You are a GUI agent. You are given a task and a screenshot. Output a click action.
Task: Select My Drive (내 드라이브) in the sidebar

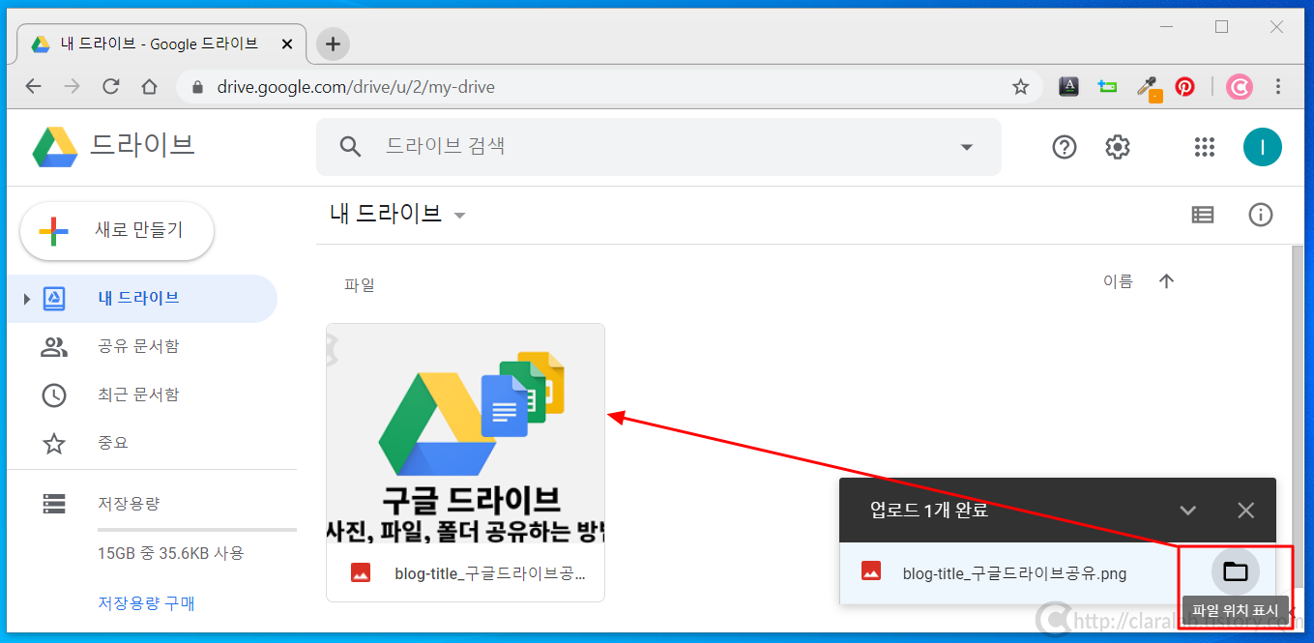(142, 298)
